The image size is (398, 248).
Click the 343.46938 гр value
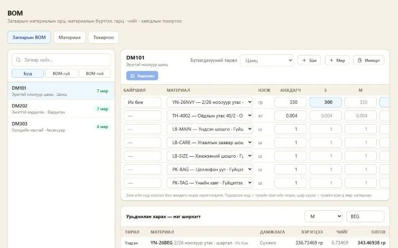[x=371, y=242]
